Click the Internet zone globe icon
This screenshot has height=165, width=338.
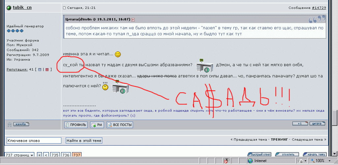pos(251,161)
